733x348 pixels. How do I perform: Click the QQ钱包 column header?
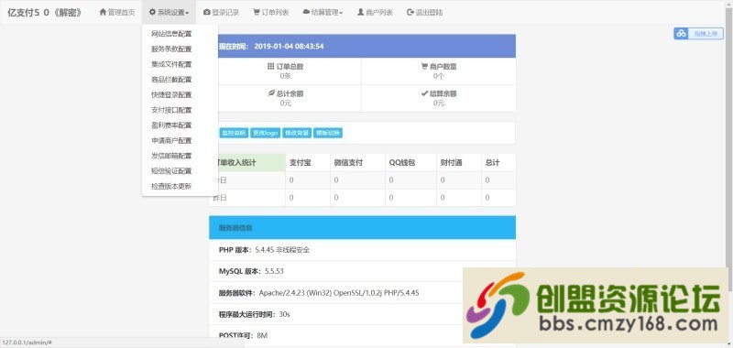click(402, 163)
